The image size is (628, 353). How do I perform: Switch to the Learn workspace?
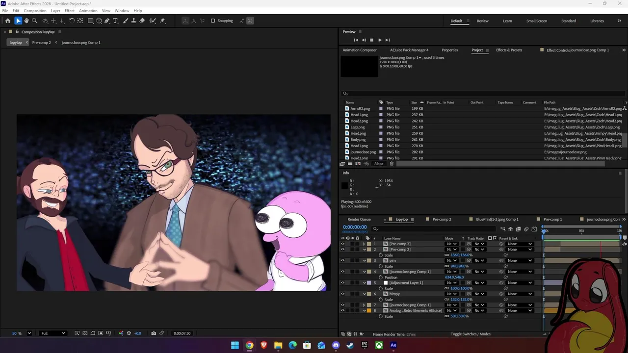coord(507,21)
